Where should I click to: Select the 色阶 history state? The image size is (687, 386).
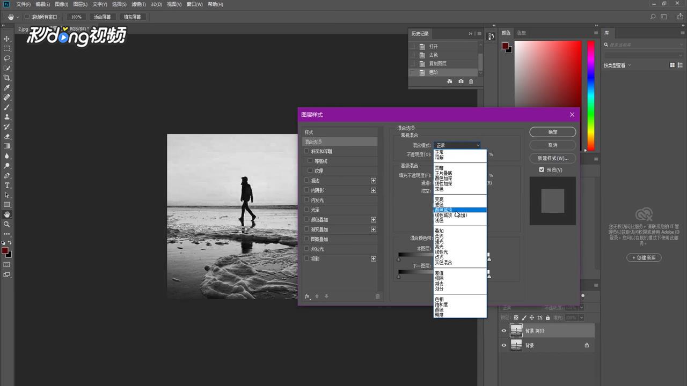[443, 72]
